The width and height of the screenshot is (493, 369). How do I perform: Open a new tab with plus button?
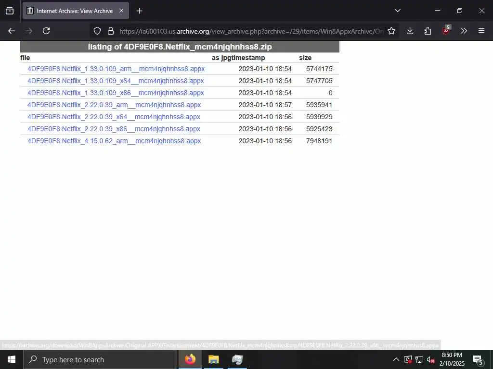click(139, 11)
